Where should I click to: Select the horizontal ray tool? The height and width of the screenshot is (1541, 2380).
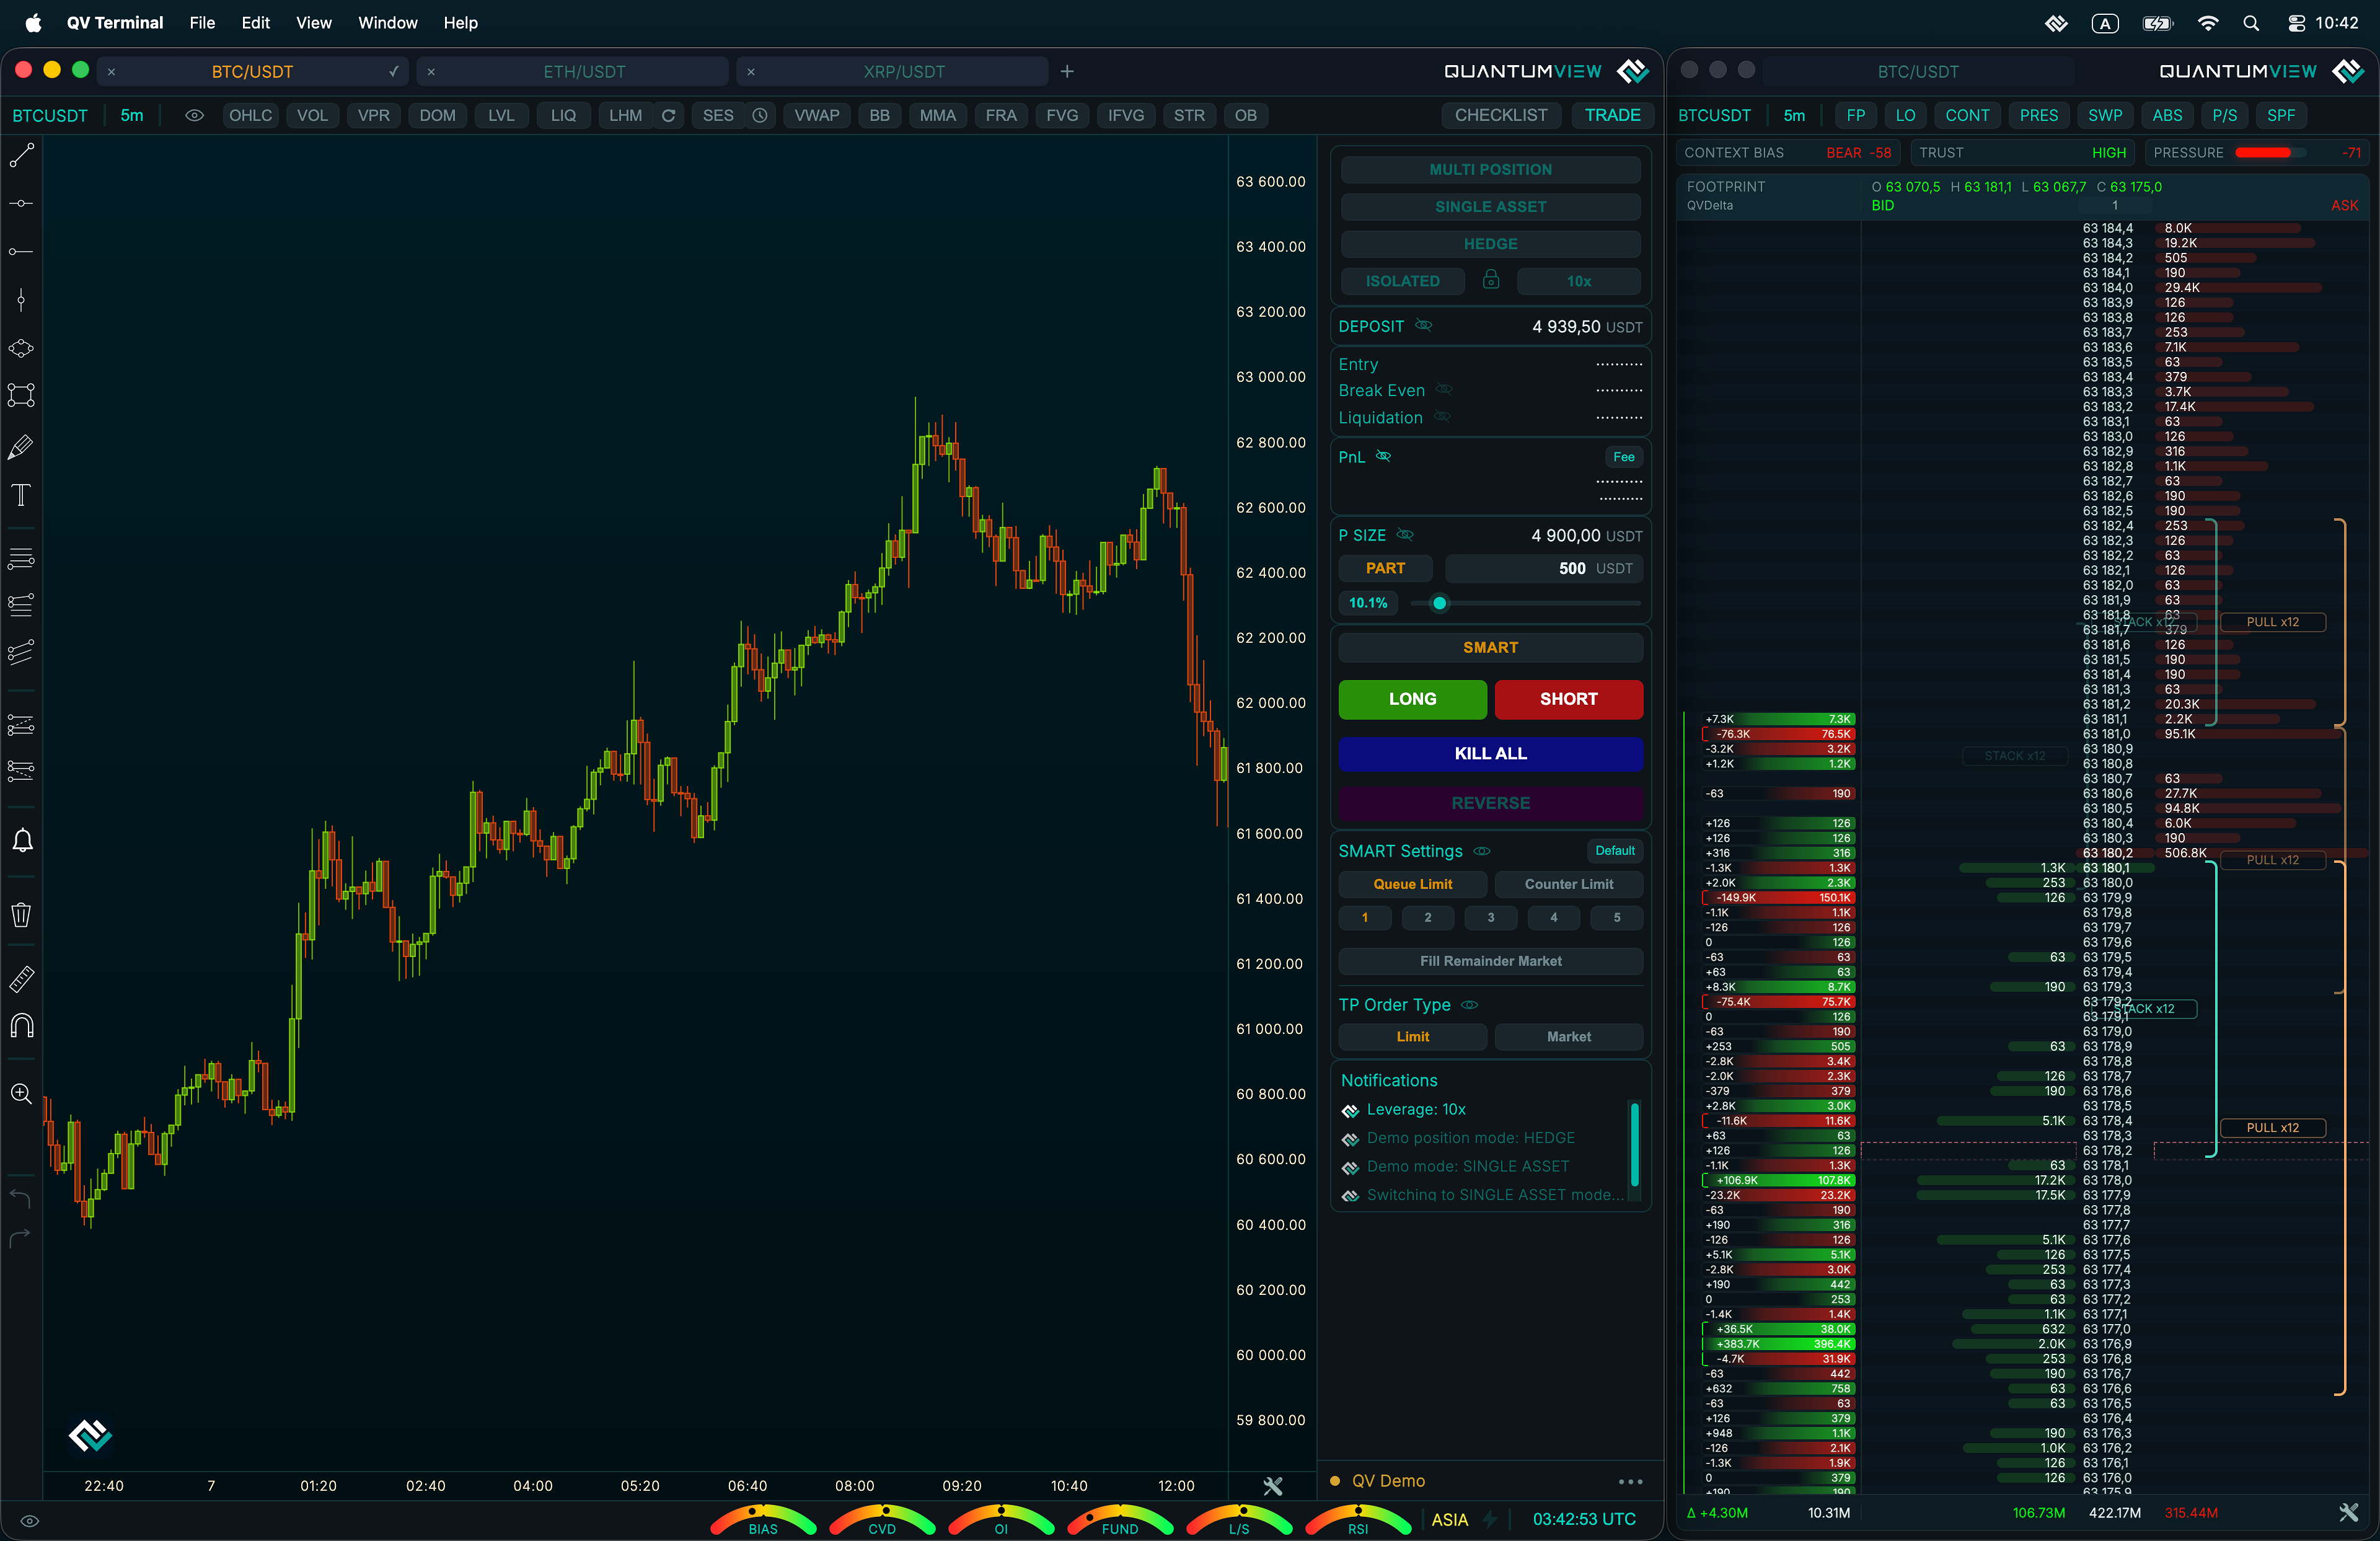coord(21,252)
